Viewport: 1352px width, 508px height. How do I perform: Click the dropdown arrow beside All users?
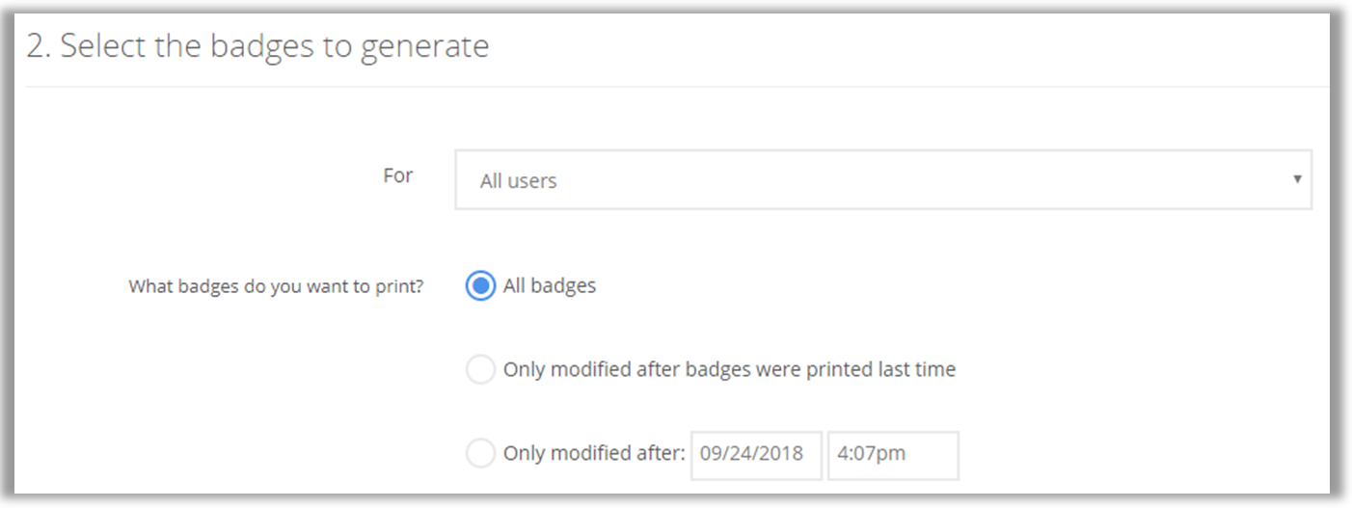point(1297,179)
